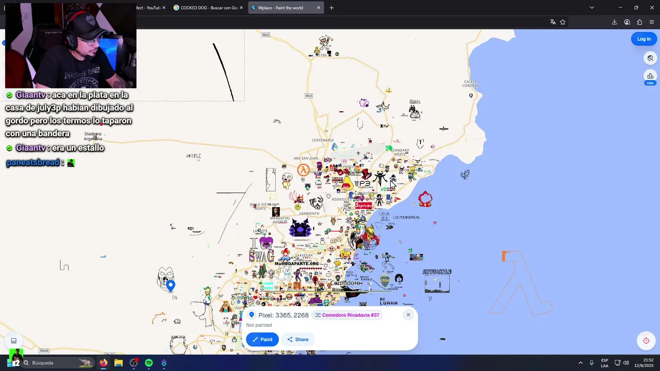Open the Firefox hamburger application menu
The width and height of the screenshot is (660, 371).
pyautogui.click(x=652, y=22)
